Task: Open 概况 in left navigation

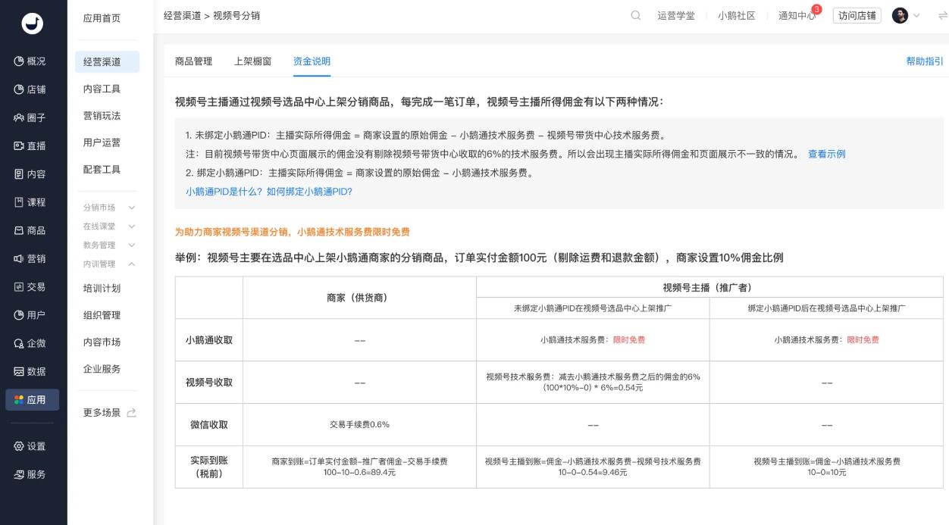Action: 30,61
